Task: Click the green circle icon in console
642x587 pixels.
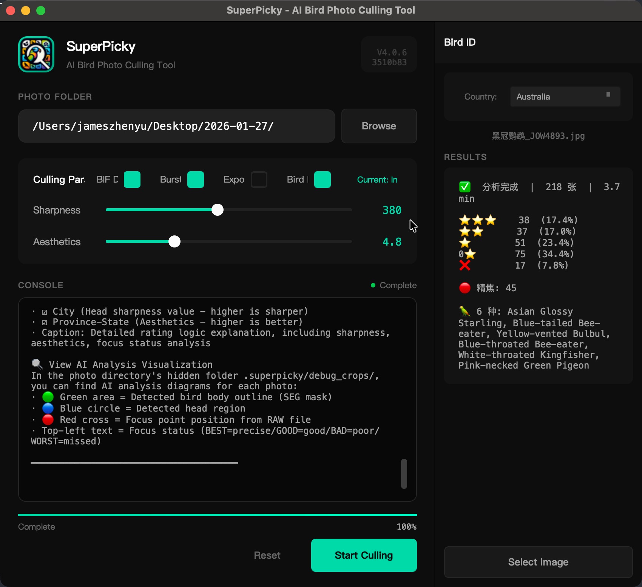Action: (48, 397)
